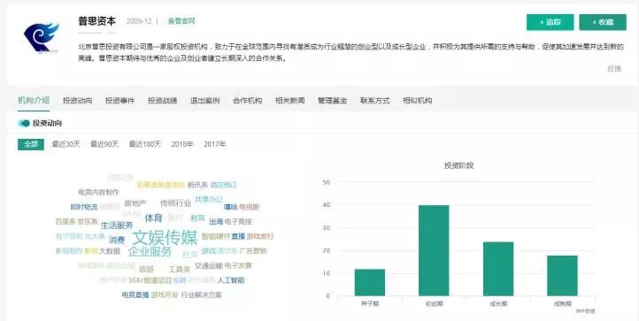This screenshot has height=321, width=639.
Task: Click the 体育 tag in word cloud
Action: click(x=153, y=218)
